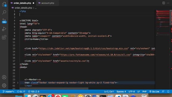Click the html lang="en" line
Screen dimensions: 172x97
30,24
